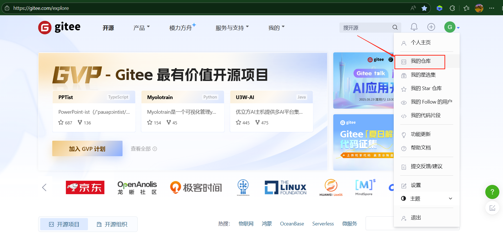
Task: Click hot search term 微服务
Action: click(350, 224)
